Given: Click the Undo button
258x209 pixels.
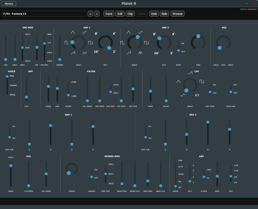Looking at the screenshot, I should 154,14.
